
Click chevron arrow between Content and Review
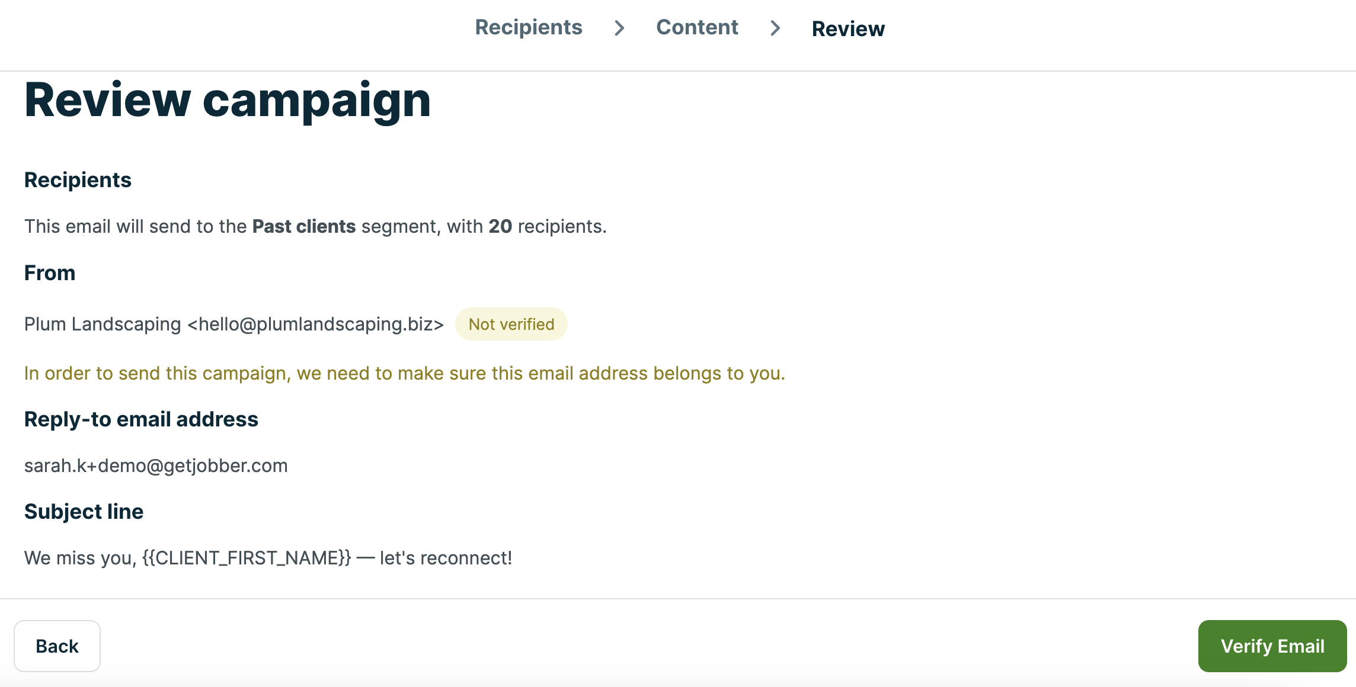point(775,28)
